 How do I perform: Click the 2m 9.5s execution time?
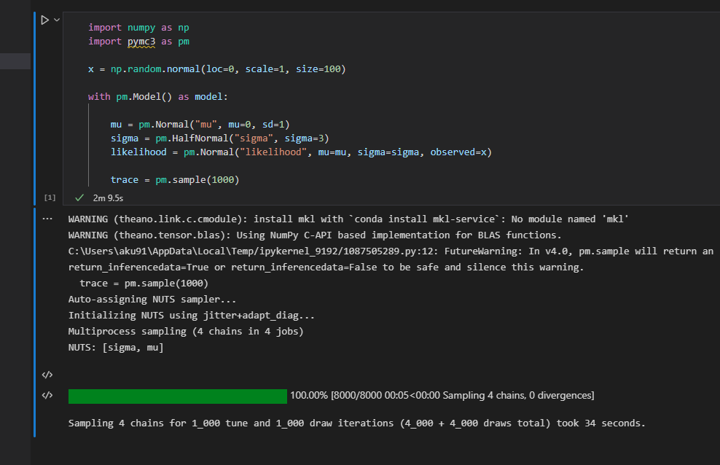[108, 198]
